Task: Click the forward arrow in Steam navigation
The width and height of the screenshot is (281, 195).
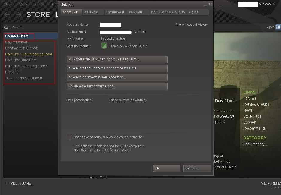Action: coord(18,14)
